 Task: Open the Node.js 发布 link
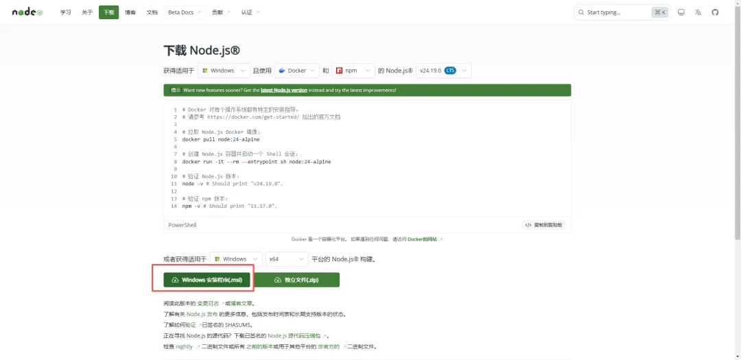coord(202,314)
